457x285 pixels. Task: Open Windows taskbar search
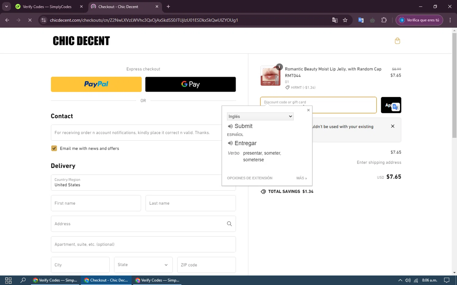click(23, 280)
